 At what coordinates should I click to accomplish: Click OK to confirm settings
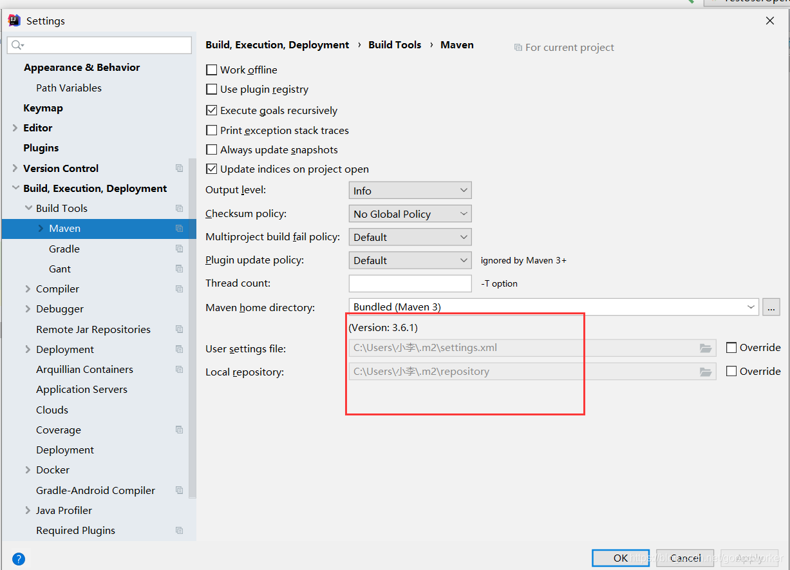click(x=621, y=558)
